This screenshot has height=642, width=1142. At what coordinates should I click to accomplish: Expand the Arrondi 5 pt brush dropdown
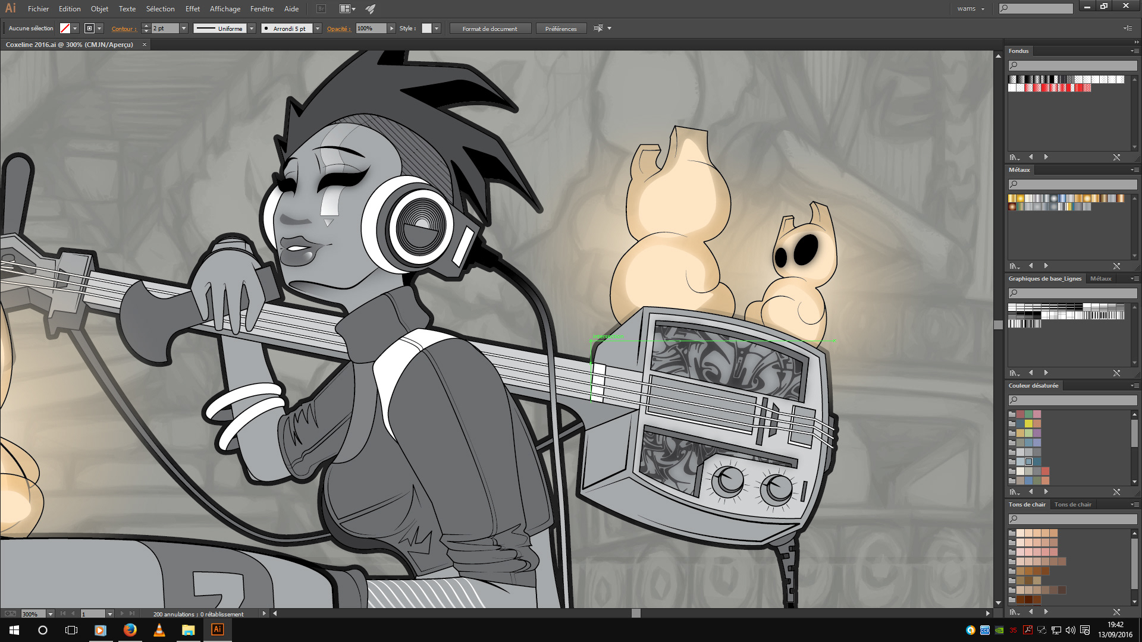tap(318, 29)
